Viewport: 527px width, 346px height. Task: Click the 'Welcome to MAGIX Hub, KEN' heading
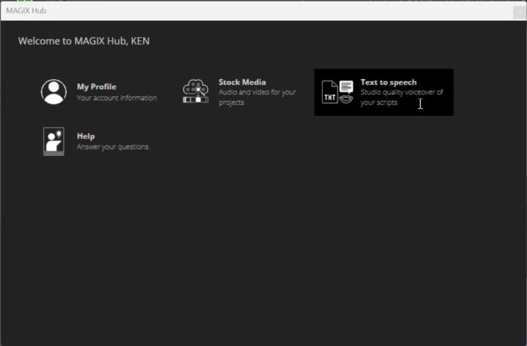(84, 41)
